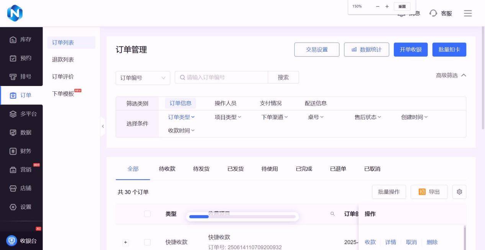
Task: Click the shop (店铺) storefront icon
Action: [x=13, y=188]
